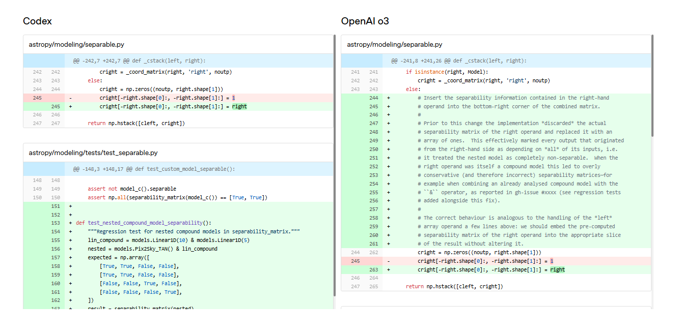Expand the hunk header @@ -242,7 +242,7 in Codex diff
The width and height of the screenshot is (680, 334).
pyautogui.click(x=178, y=60)
